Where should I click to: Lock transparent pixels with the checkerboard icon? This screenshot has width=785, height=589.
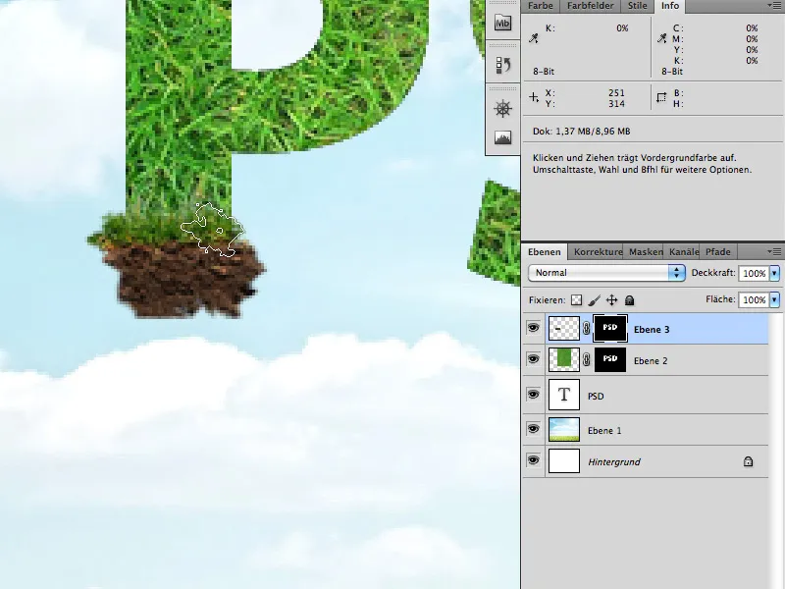tap(577, 300)
